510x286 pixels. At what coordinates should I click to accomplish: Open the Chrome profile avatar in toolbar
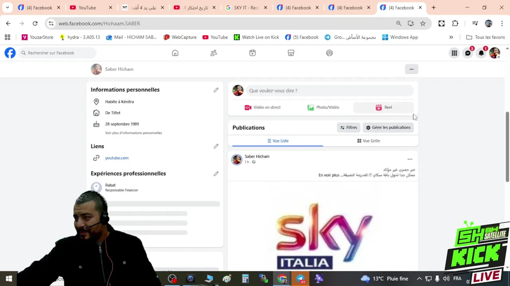488,23
